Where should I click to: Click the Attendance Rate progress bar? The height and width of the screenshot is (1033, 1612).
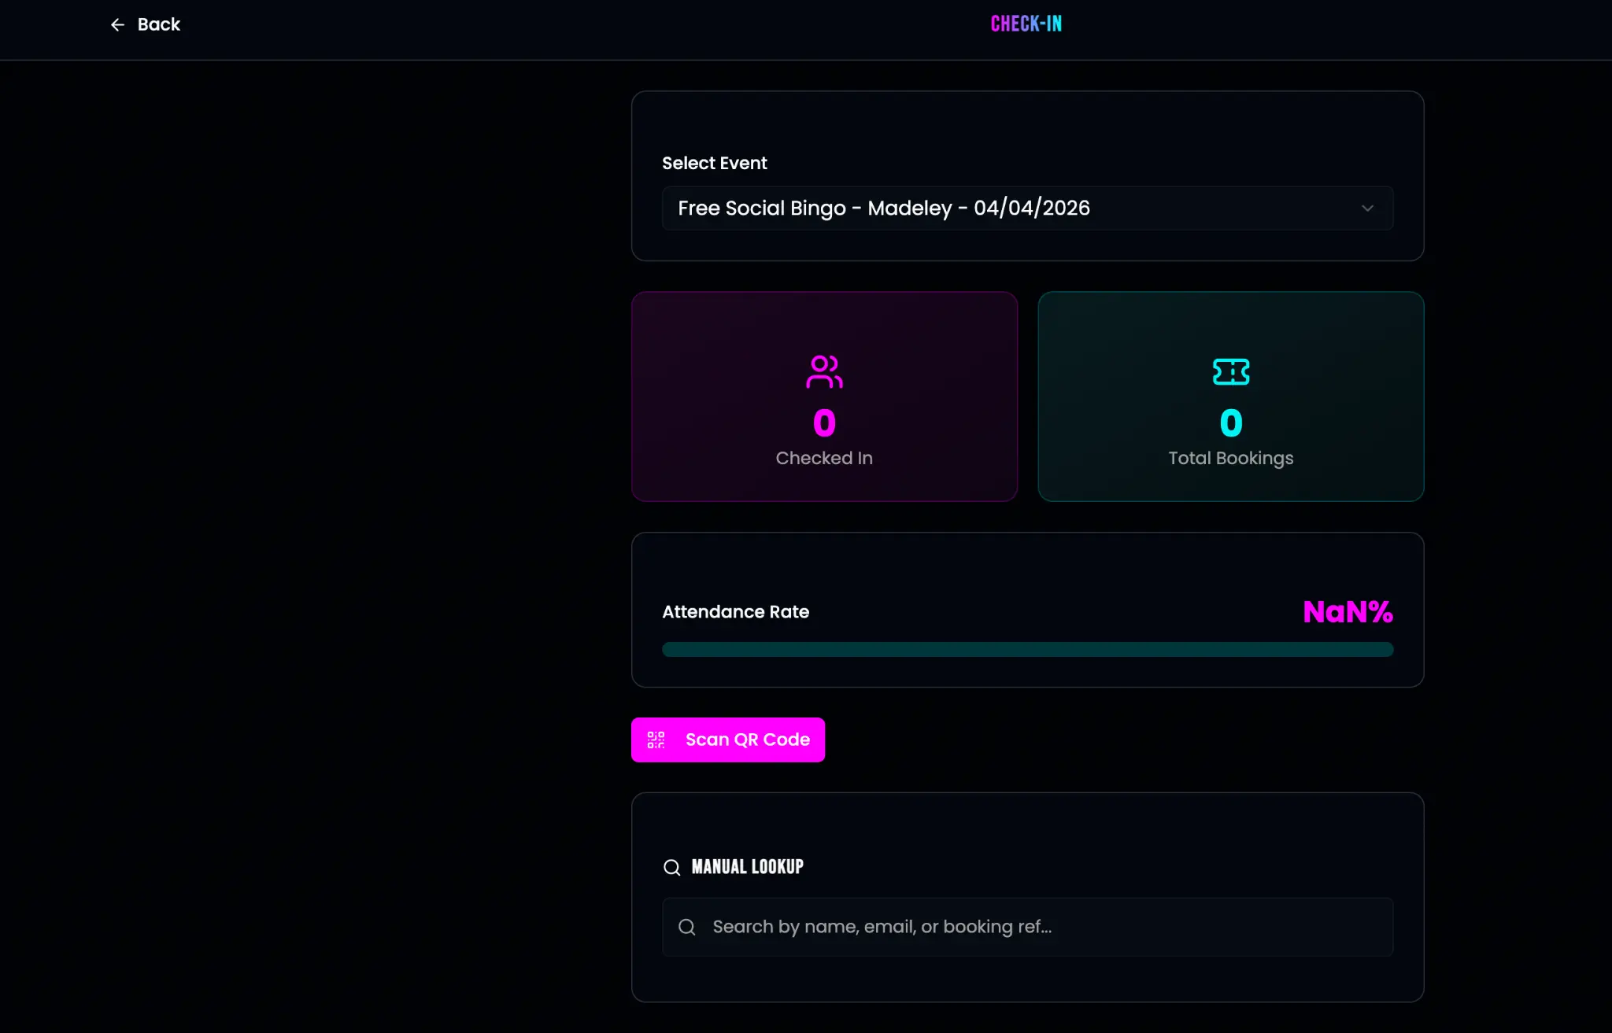click(1027, 650)
